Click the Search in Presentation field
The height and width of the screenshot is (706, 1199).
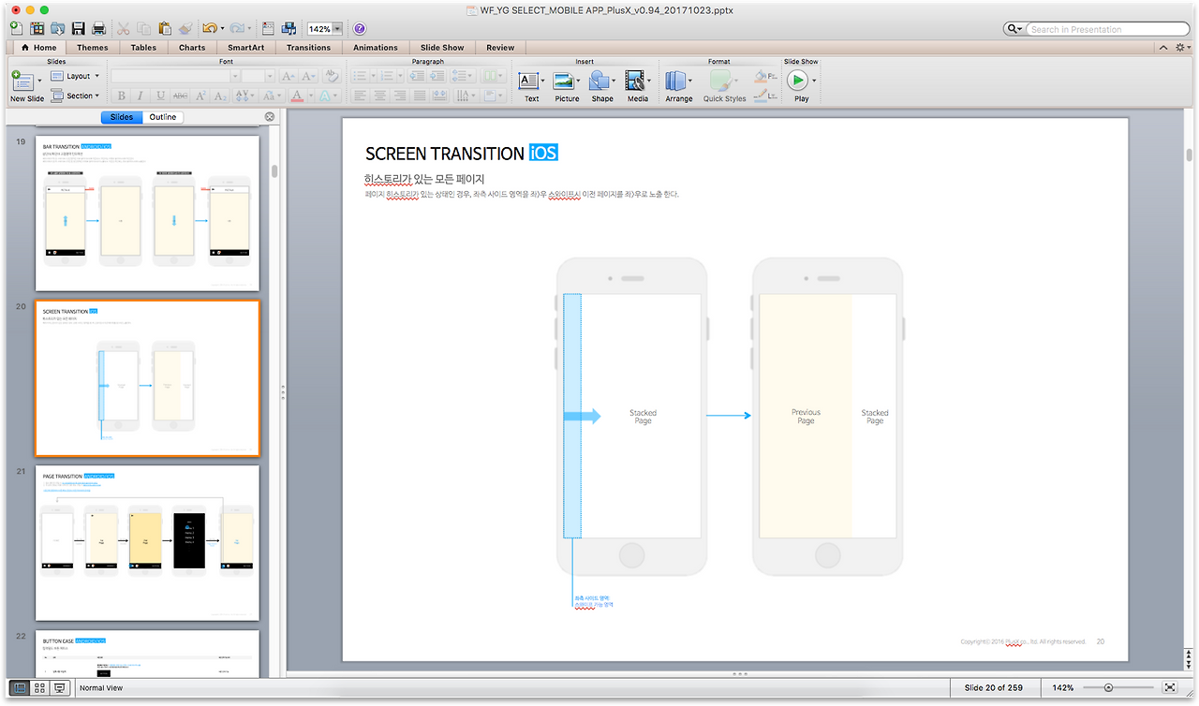1107,29
